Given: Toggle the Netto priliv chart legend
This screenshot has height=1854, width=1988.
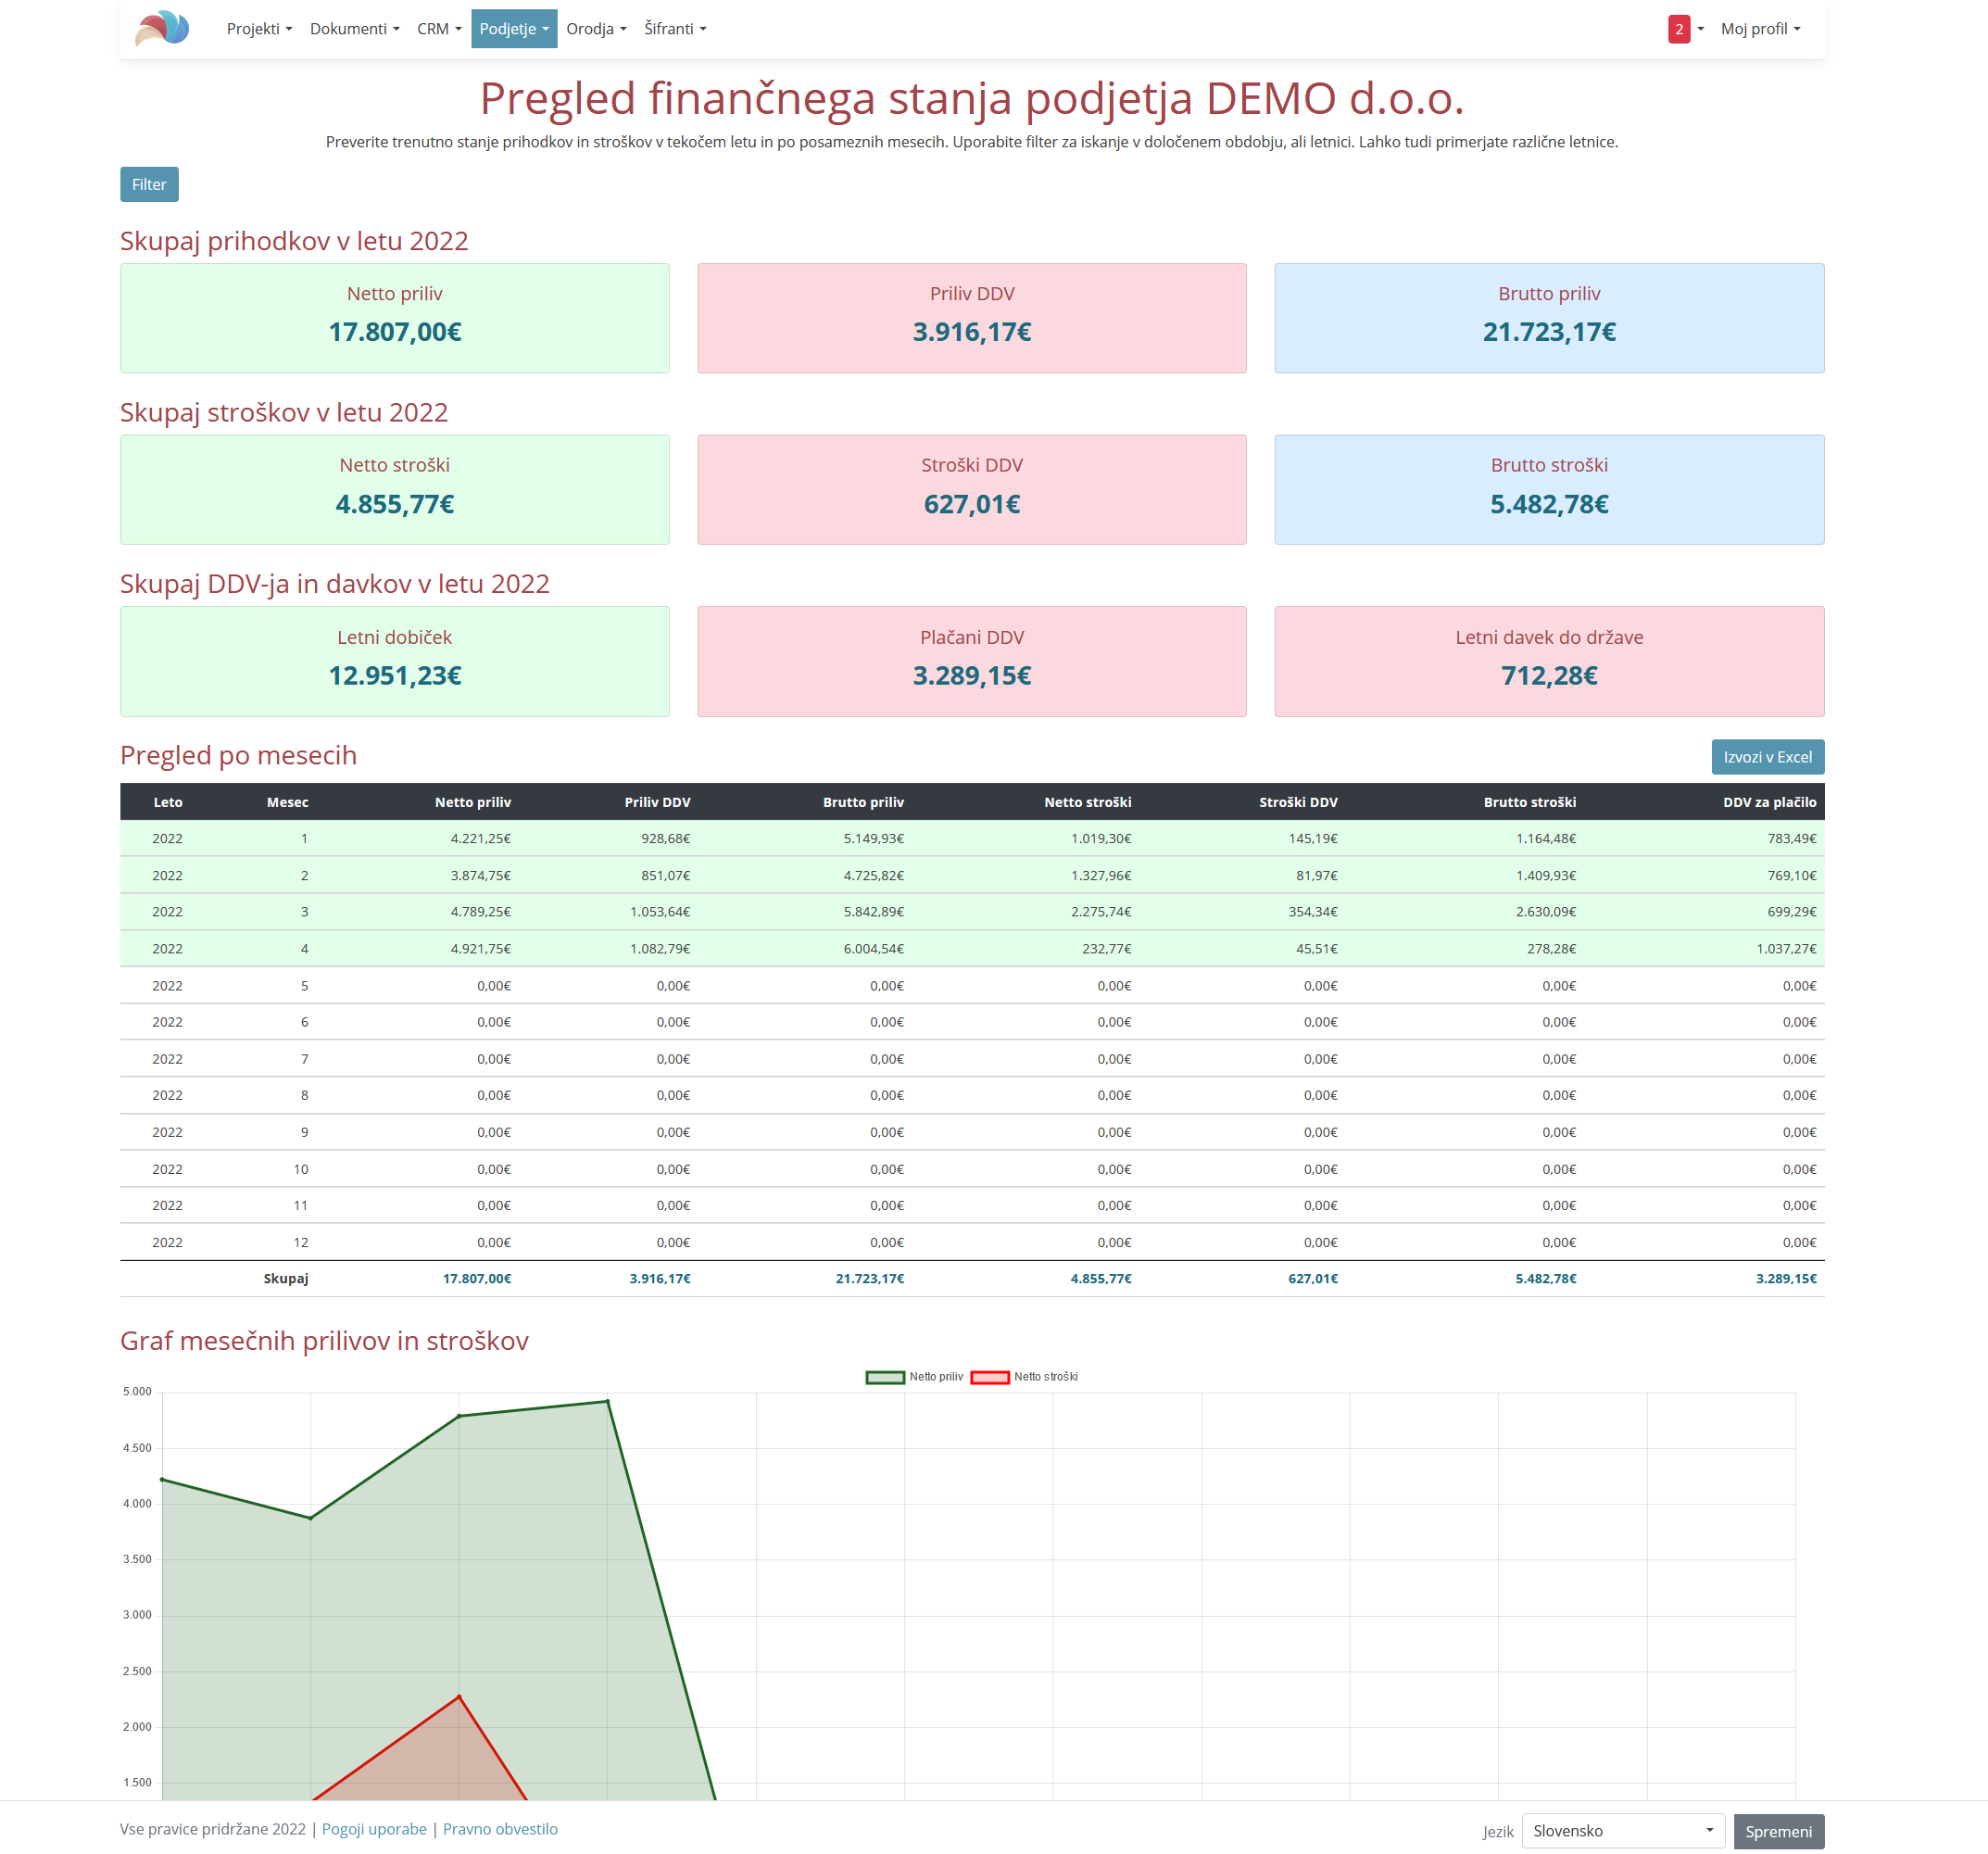Looking at the screenshot, I should (x=914, y=1377).
